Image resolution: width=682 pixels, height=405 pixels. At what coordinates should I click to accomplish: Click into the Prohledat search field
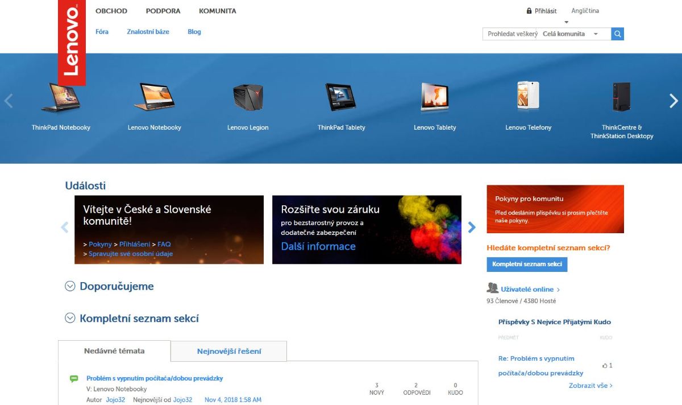(x=511, y=34)
